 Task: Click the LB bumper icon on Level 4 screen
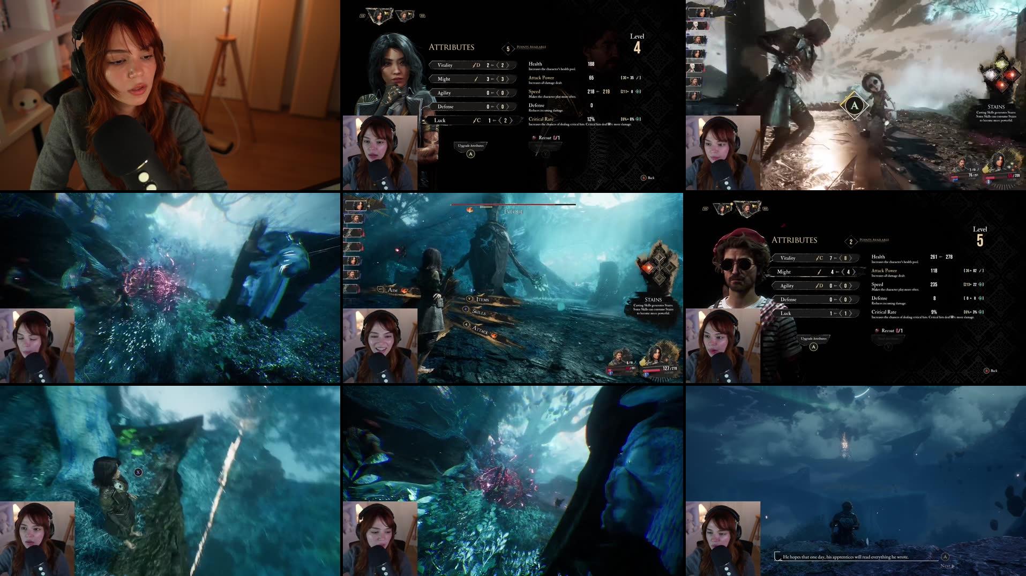click(x=362, y=16)
